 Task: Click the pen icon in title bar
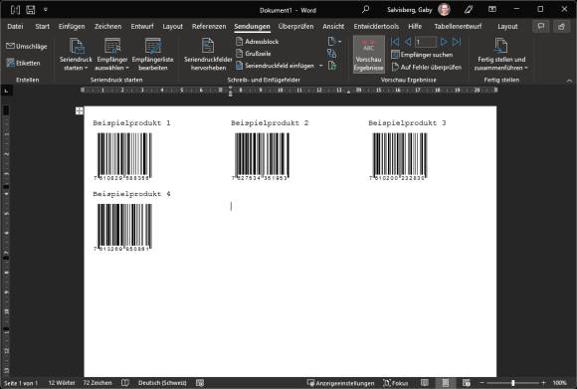(x=469, y=10)
